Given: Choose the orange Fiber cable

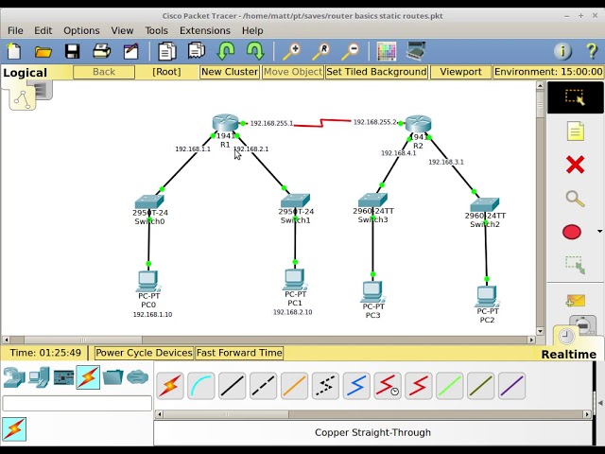Looking at the screenshot, I should click(294, 386).
